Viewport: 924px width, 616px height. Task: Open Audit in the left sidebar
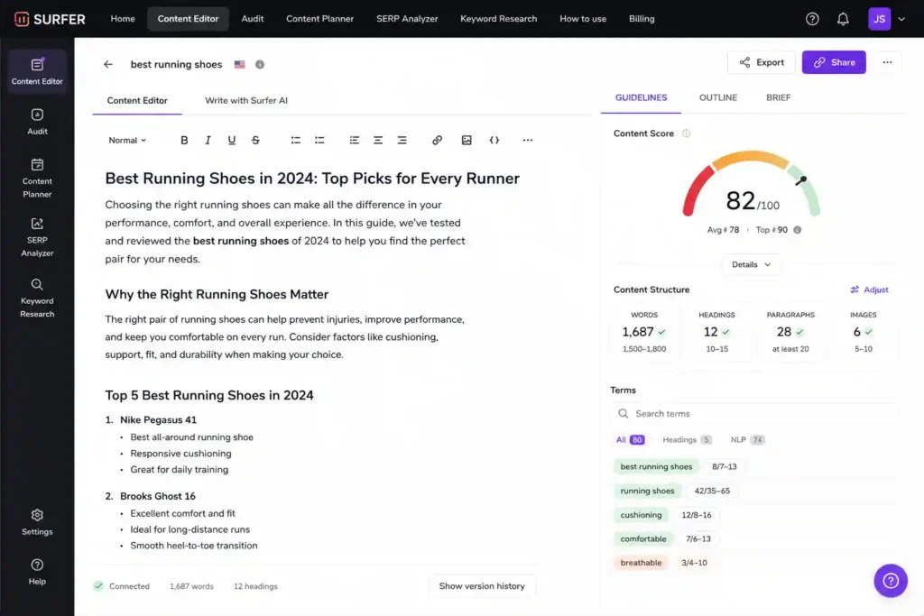37,122
